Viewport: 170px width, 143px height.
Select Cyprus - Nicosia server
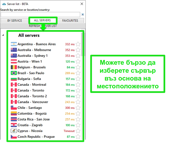click(x=30, y=131)
